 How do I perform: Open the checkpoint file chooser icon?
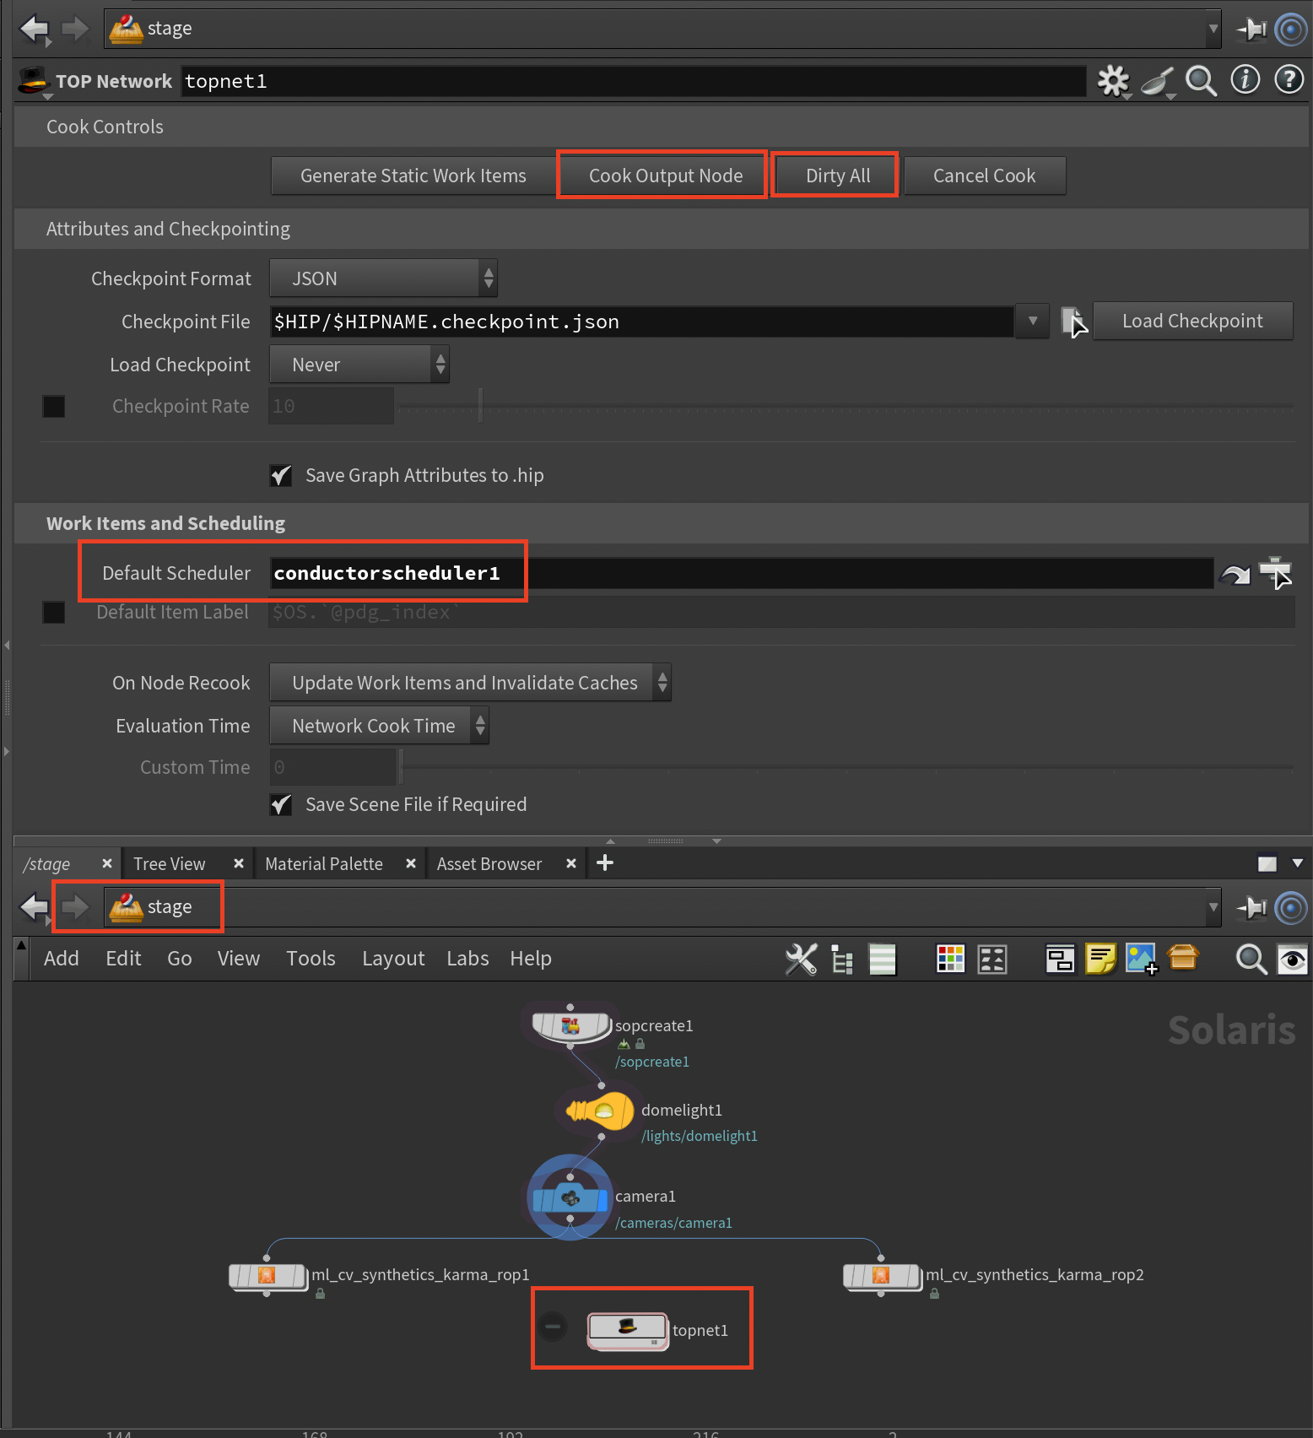[1073, 322]
